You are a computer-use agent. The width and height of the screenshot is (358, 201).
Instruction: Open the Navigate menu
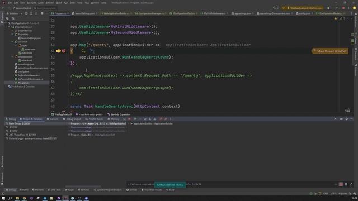pyautogui.click(x=31, y=3)
